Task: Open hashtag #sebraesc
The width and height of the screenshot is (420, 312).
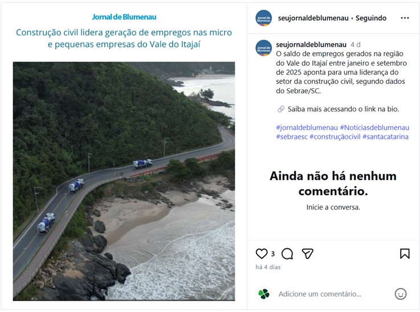Action: coord(292,137)
